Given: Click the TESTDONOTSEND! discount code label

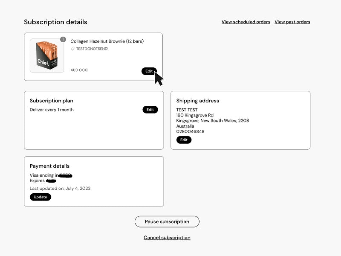Looking at the screenshot, I should [x=92, y=49].
